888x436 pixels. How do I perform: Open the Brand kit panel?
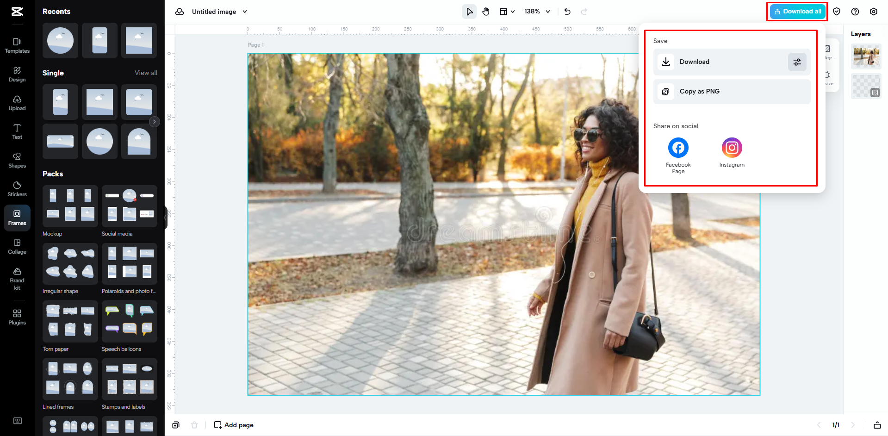tap(17, 278)
